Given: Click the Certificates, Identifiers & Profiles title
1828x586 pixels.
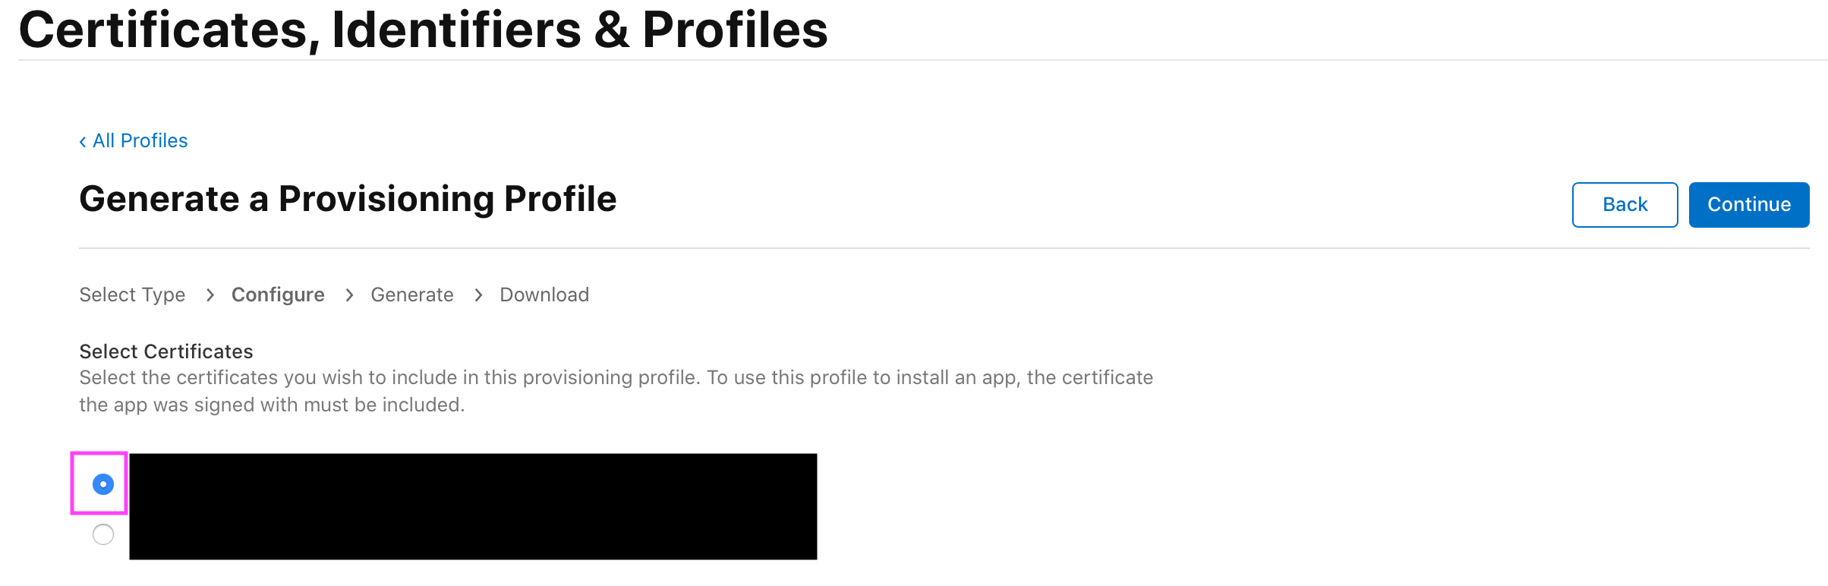Looking at the screenshot, I should coord(423,30).
